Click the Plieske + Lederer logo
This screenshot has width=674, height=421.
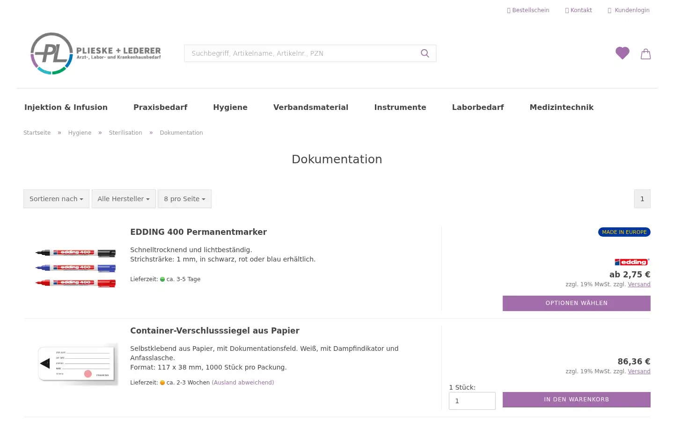point(95,53)
